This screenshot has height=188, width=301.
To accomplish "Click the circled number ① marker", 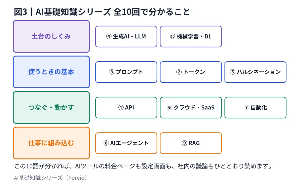I will [121, 108].
